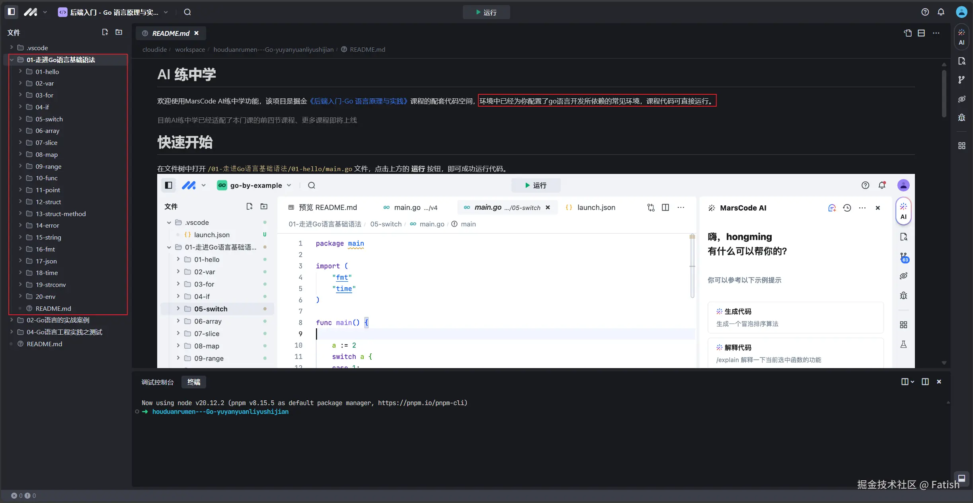Viewport: 973px width, 503px height.
Task: Click the source control branch icon
Action: pos(961,80)
